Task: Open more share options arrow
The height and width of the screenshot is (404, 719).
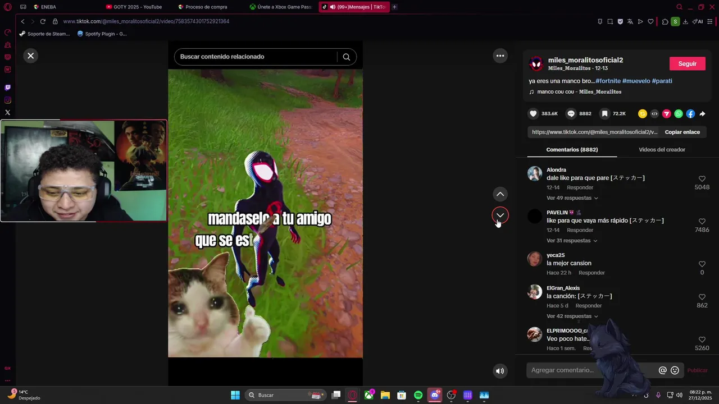Action: pos(702,113)
